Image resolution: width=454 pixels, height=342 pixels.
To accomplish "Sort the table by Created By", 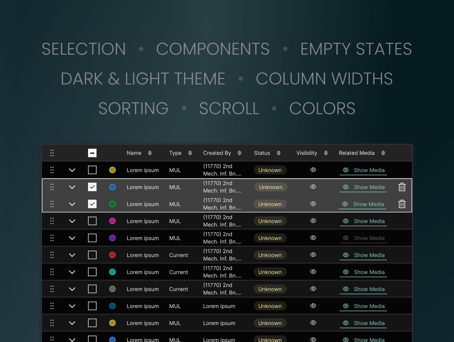I will click(239, 153).
